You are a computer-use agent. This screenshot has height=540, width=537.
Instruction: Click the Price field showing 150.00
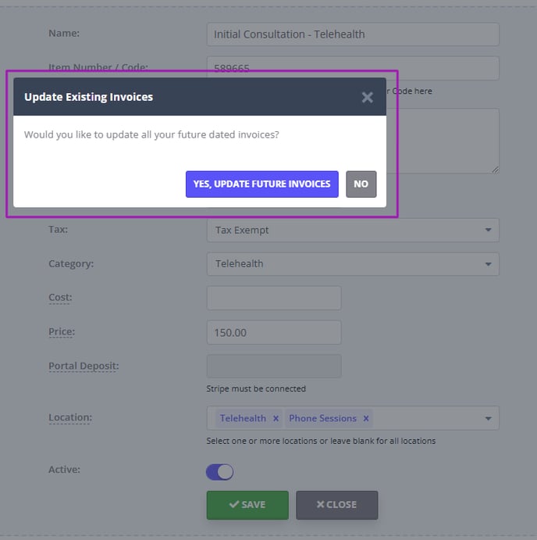pos(274,332)
